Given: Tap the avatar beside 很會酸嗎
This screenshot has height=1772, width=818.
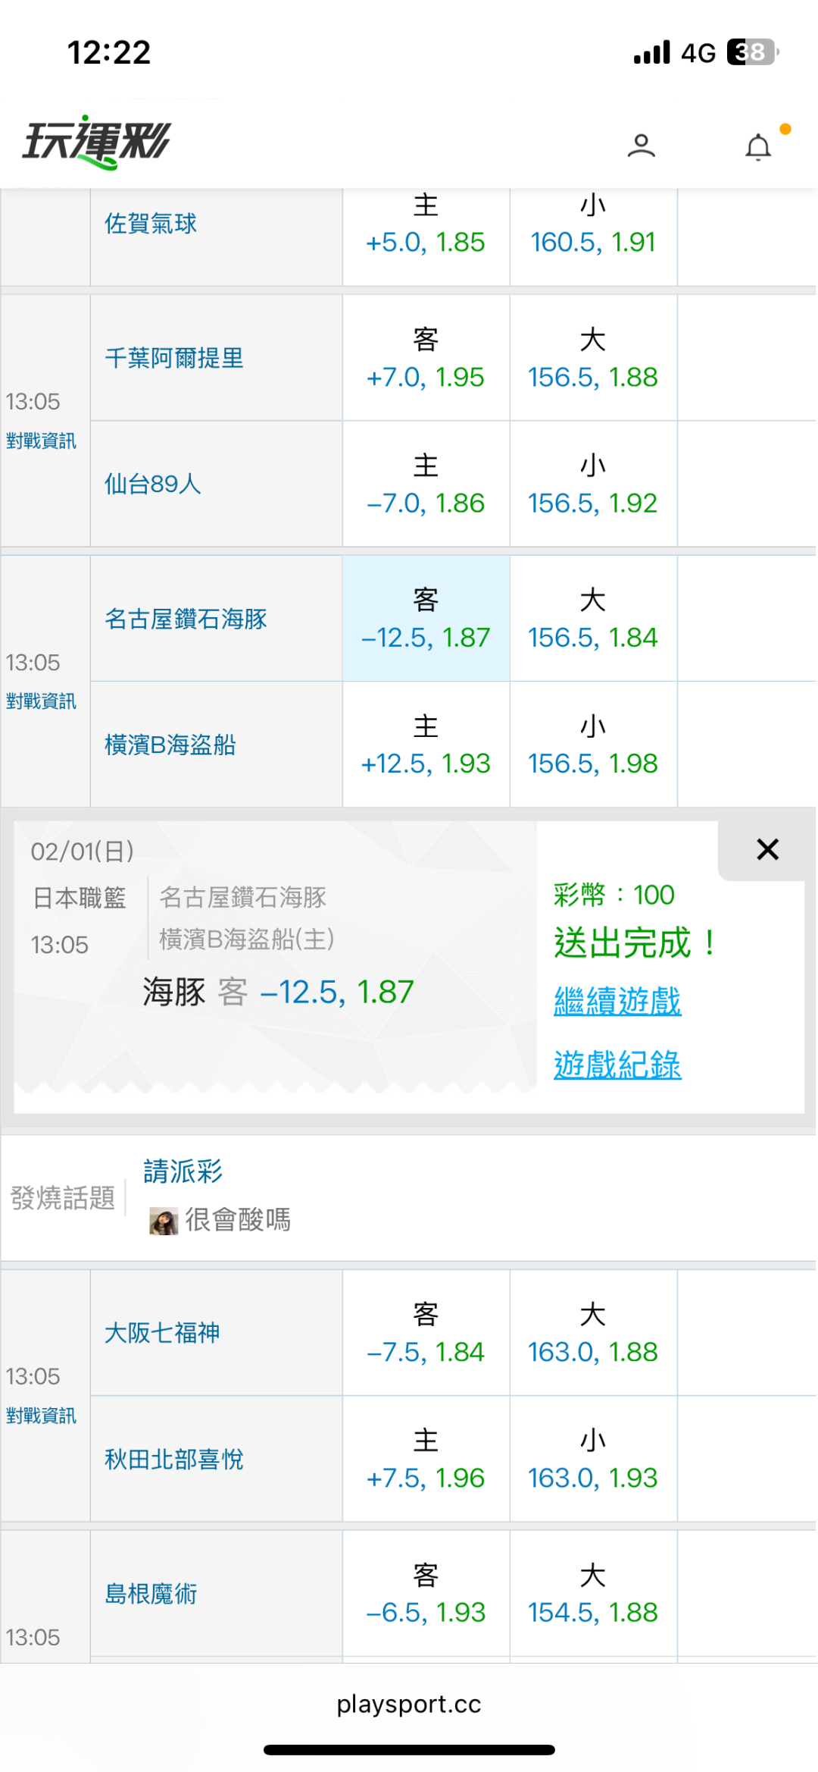Looking at the screenshot, I should (x=163, y=1221).
